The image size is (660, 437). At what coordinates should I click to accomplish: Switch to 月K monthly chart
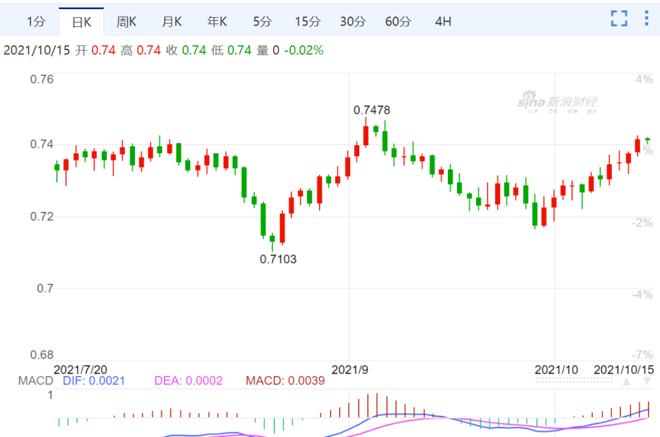tap(172, 21)
